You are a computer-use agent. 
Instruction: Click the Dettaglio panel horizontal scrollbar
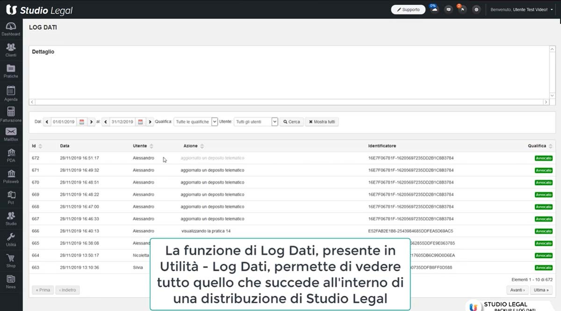point(289,102)
